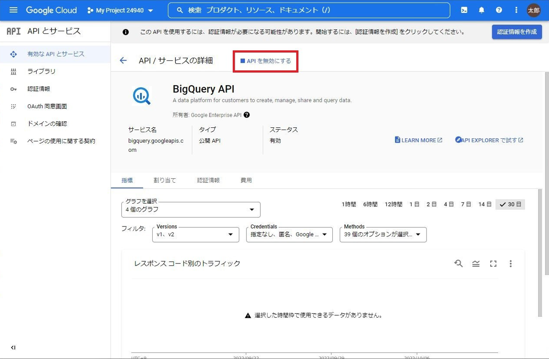The height and width of the screenshot is (359, 549).
Task: Select the 30日 time range
Action: tap(510, 204)
